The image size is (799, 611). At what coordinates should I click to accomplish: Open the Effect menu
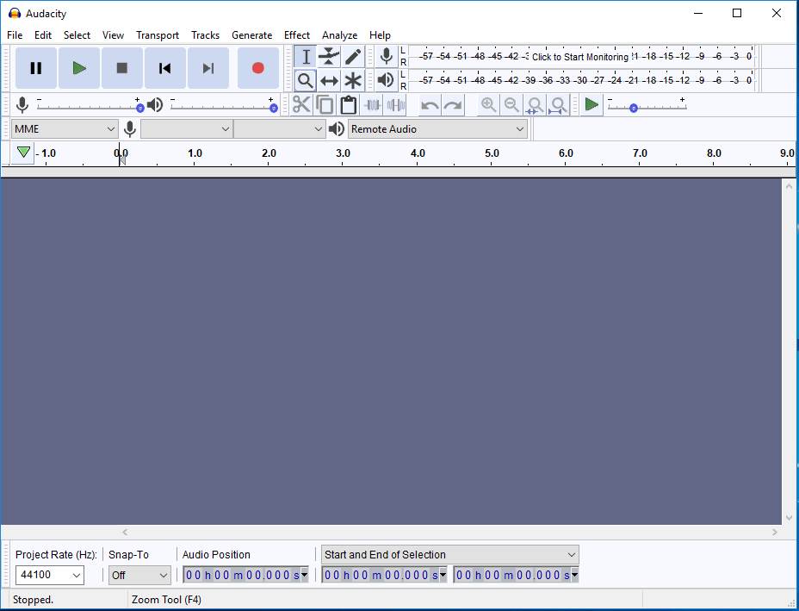pos(297,35)
